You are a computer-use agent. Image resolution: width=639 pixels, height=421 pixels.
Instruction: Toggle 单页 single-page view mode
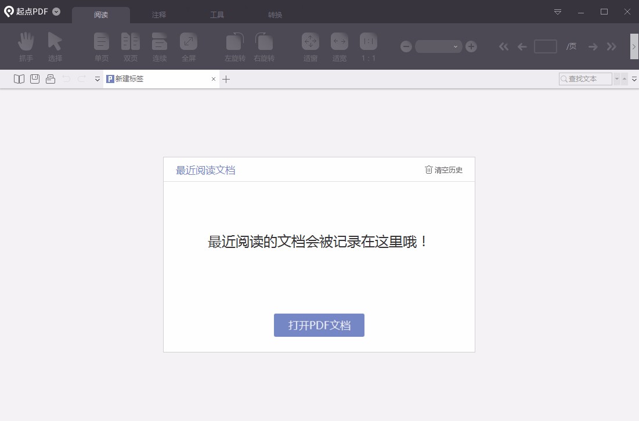(101, 46)
